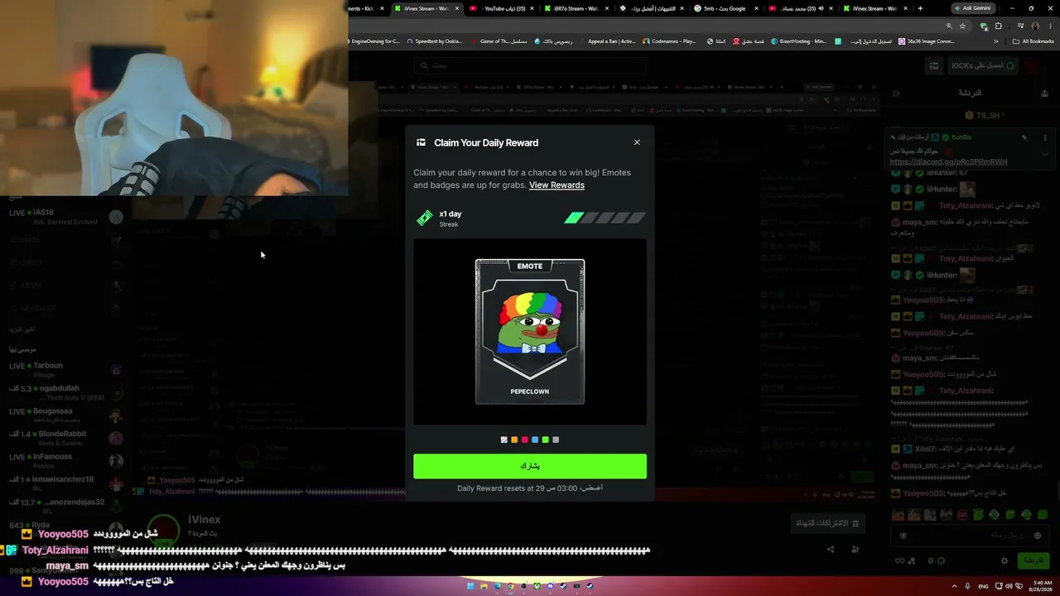Click the daily streak progress bar
This screenshot has height=596, width=1060.
(x=605, y=219)
